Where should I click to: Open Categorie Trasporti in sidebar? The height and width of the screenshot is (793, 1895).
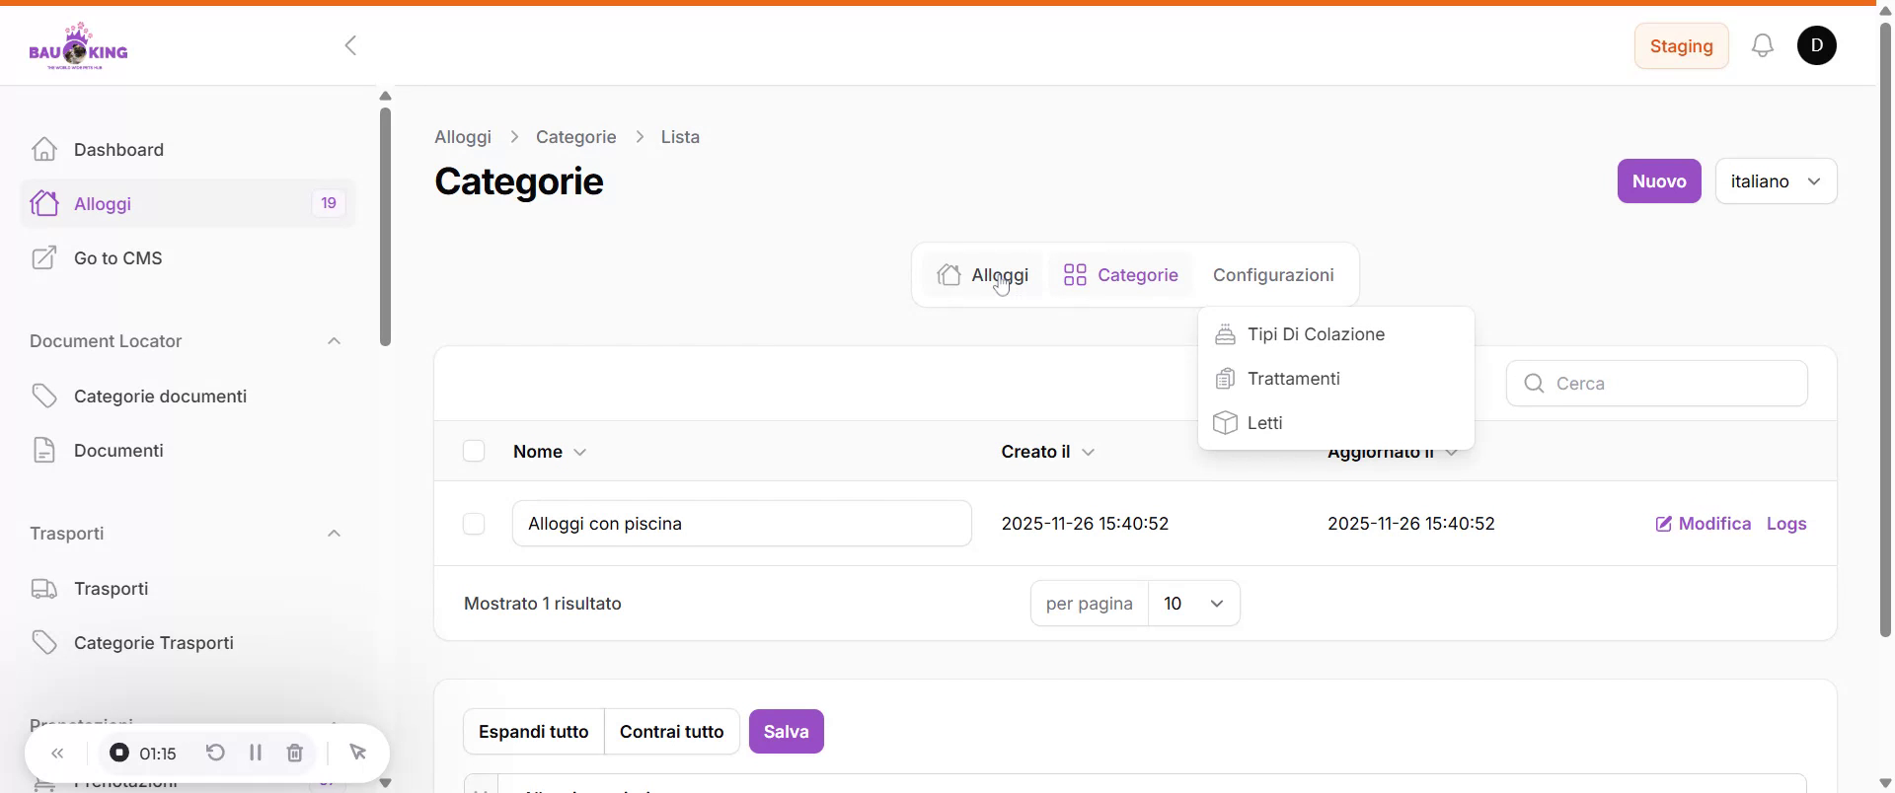tap(188, 642)
